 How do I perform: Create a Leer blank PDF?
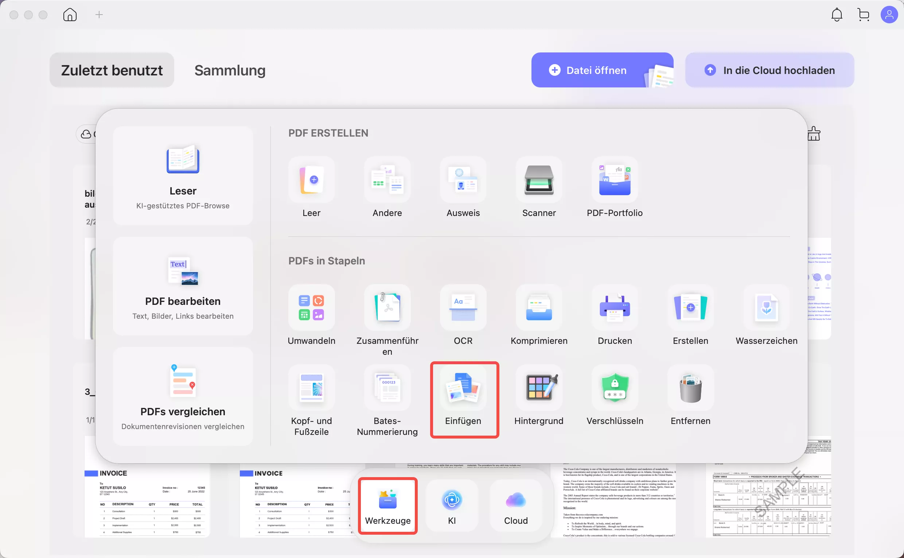[x=311, y=188]
